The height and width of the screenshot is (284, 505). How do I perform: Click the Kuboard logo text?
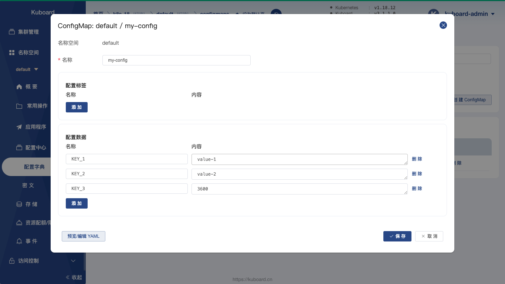point(43,12)
